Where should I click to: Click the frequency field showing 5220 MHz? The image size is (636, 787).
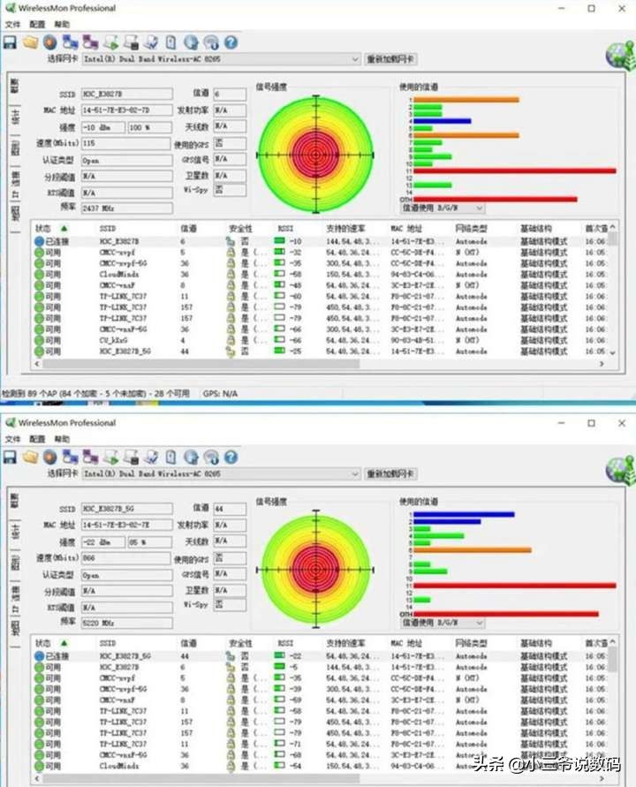tap(126, 623)
